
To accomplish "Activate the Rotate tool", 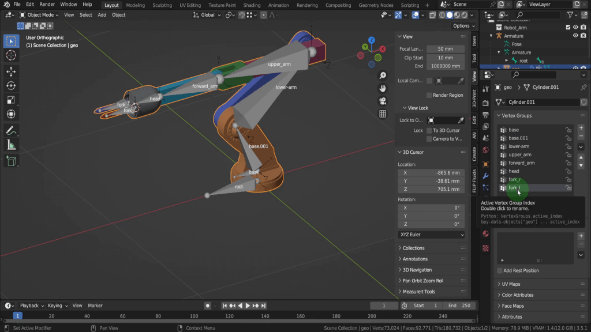I will pyautogui.click(x=11, y=85).
